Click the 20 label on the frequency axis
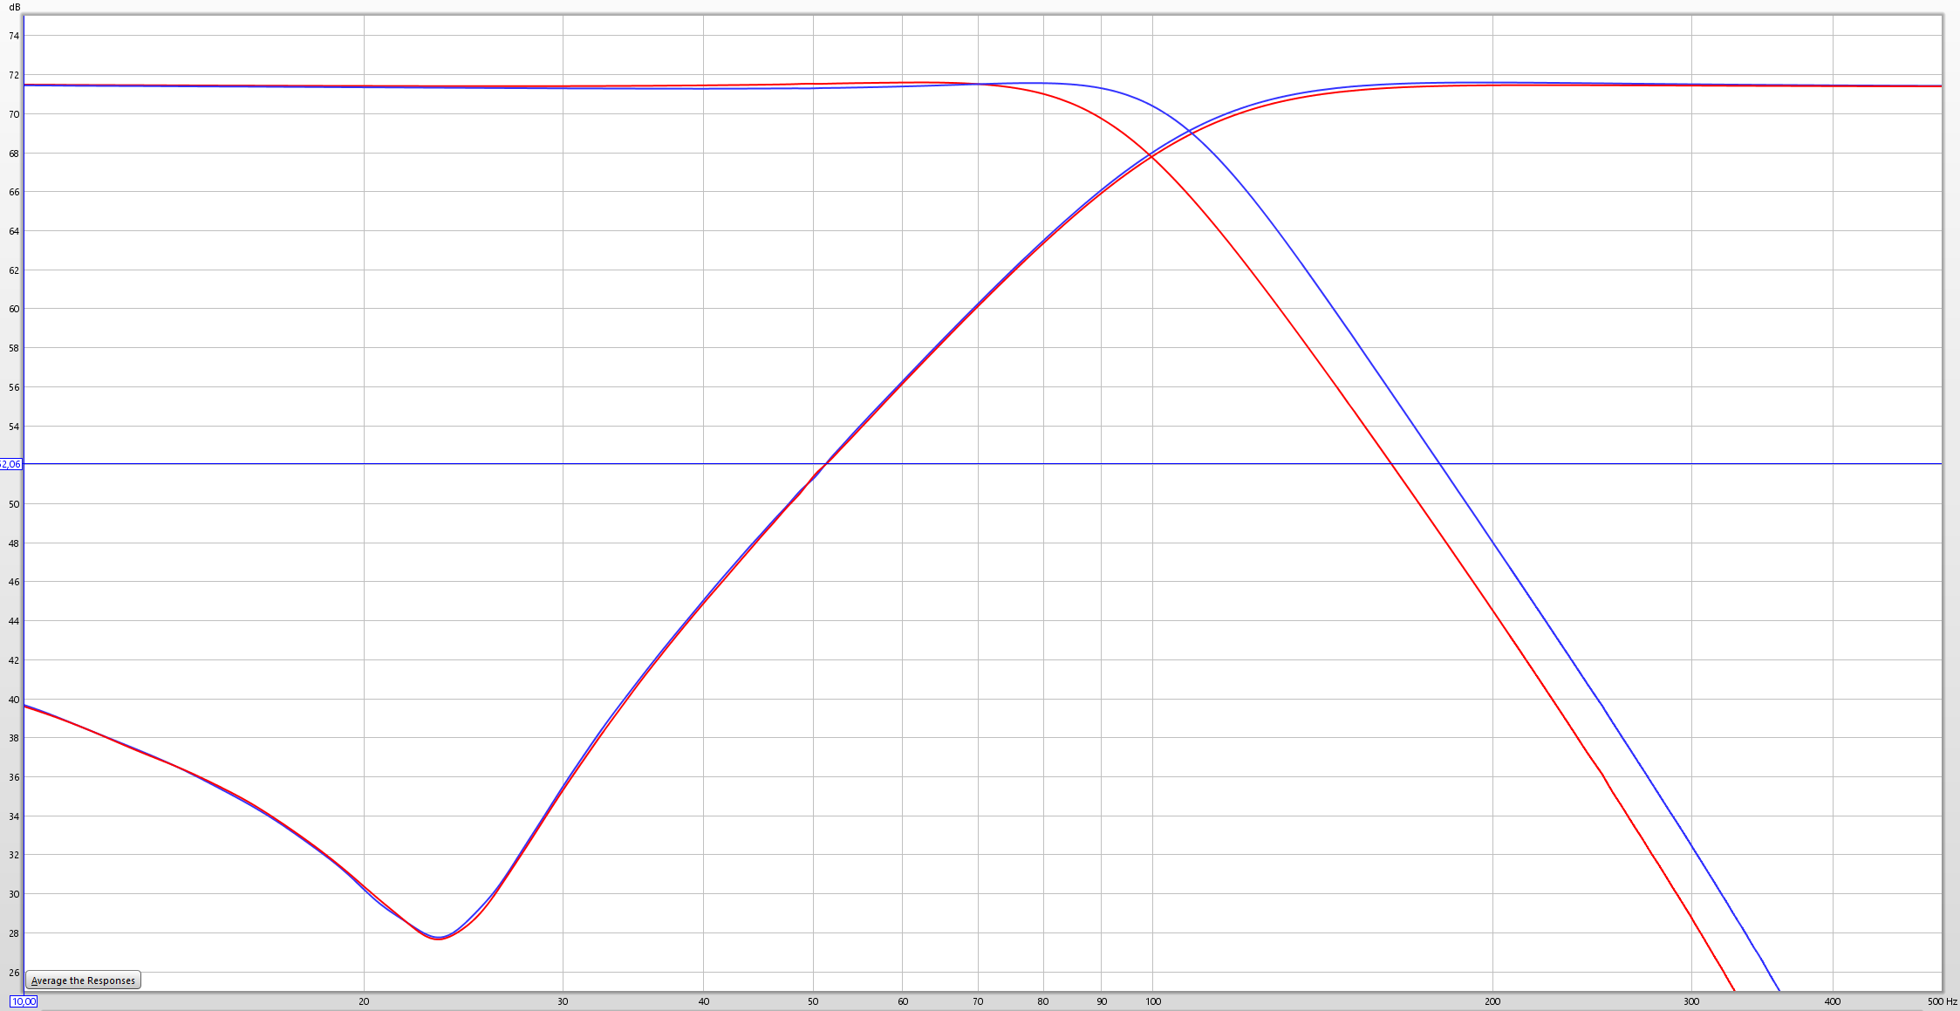The width and height of the screenshot is (1960, 1011). (364, 1001)
